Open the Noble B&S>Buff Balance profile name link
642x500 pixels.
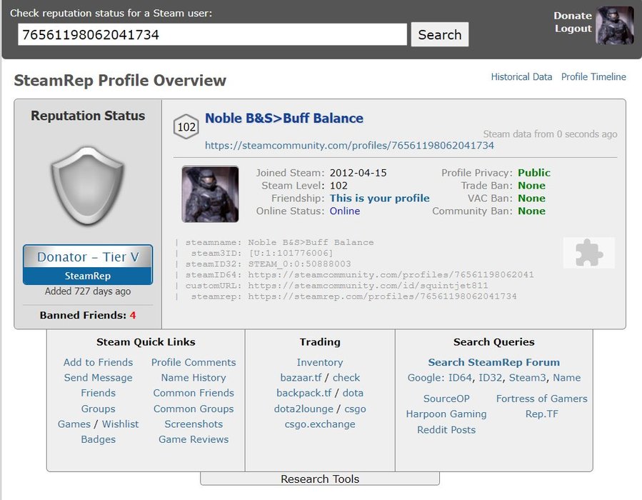(284, 119)
